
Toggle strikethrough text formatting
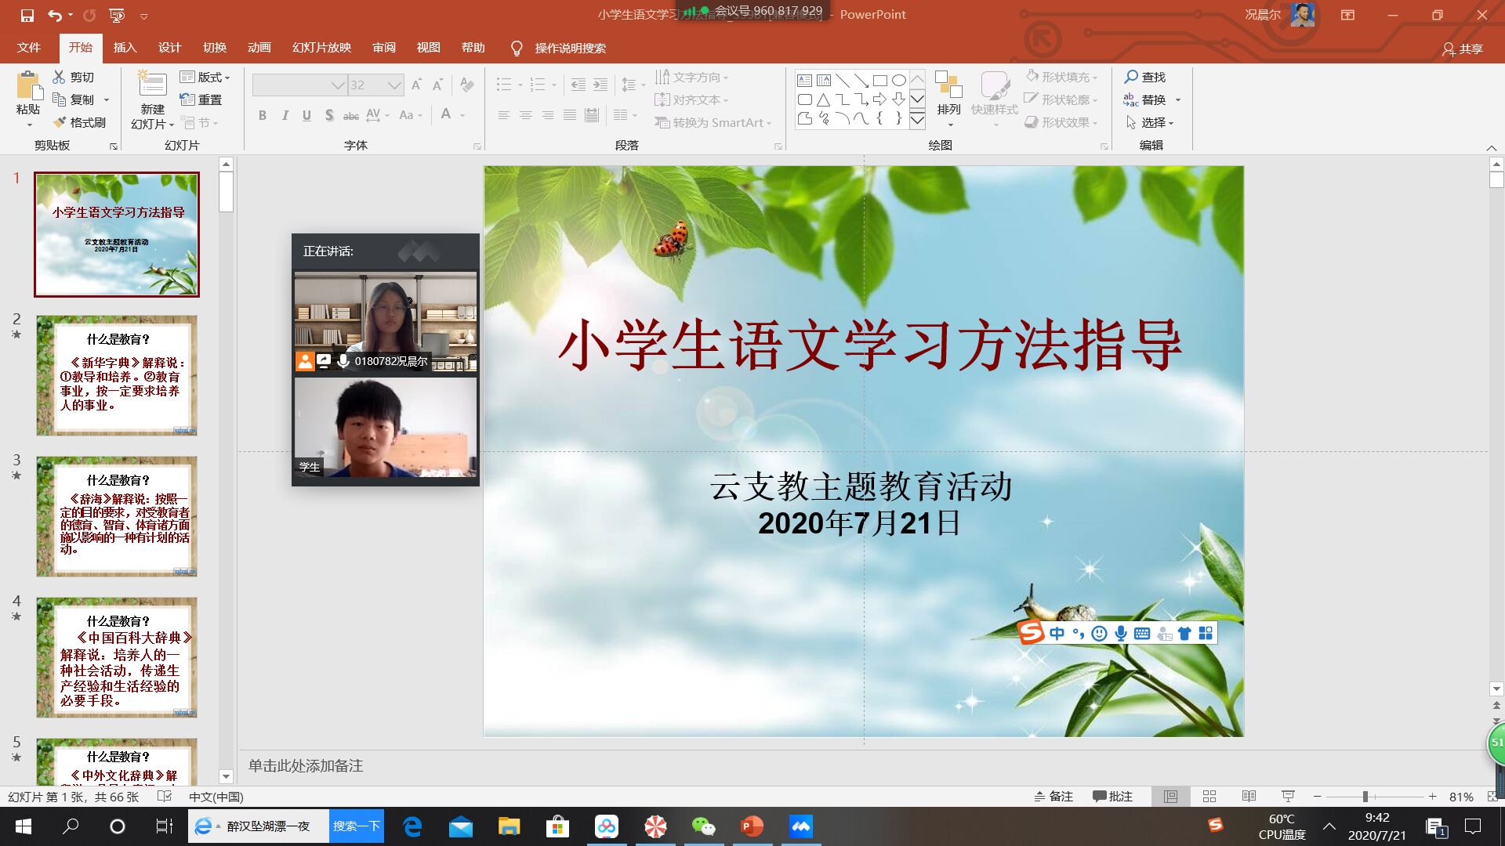(x=351, y=115)
